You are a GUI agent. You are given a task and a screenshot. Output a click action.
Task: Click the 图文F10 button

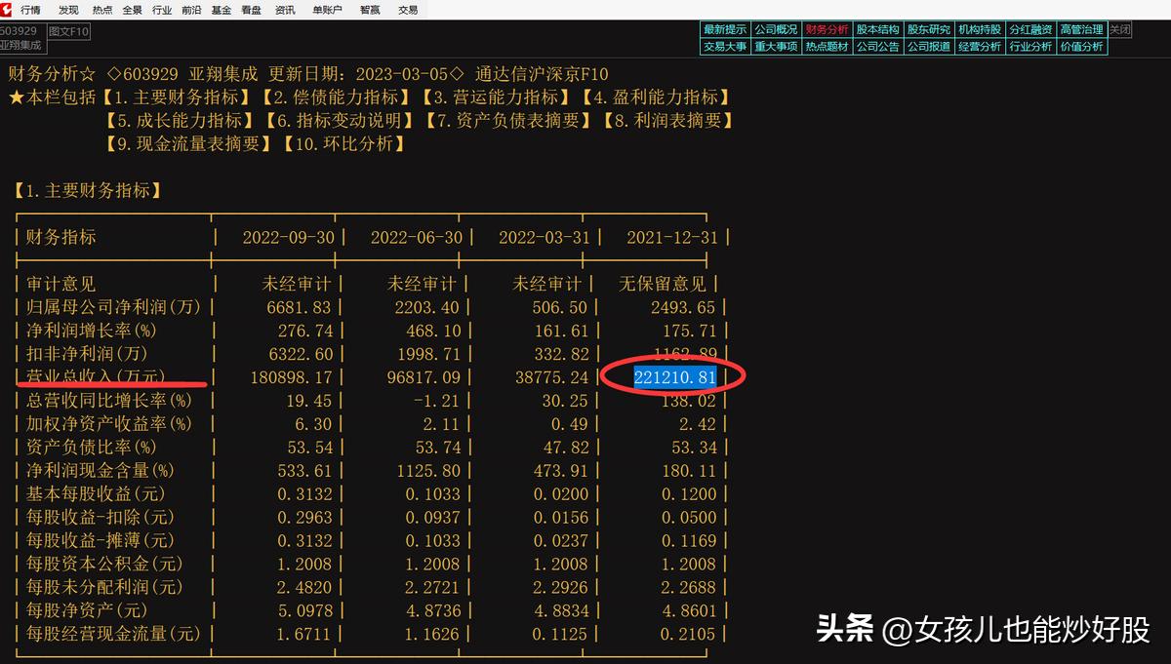tap(68, 31)
